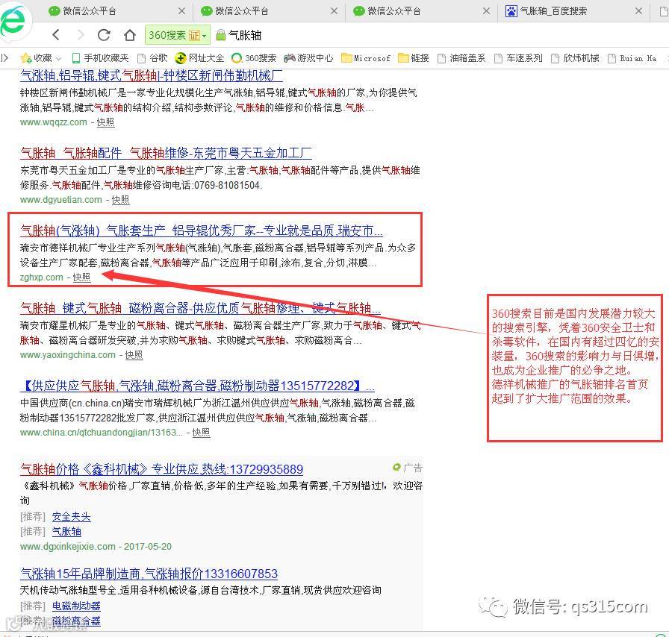Click the url text www.yaoxingchina.com
This screenshot has width=669, height=637.
pyautogui.click(x=68, y=355)
